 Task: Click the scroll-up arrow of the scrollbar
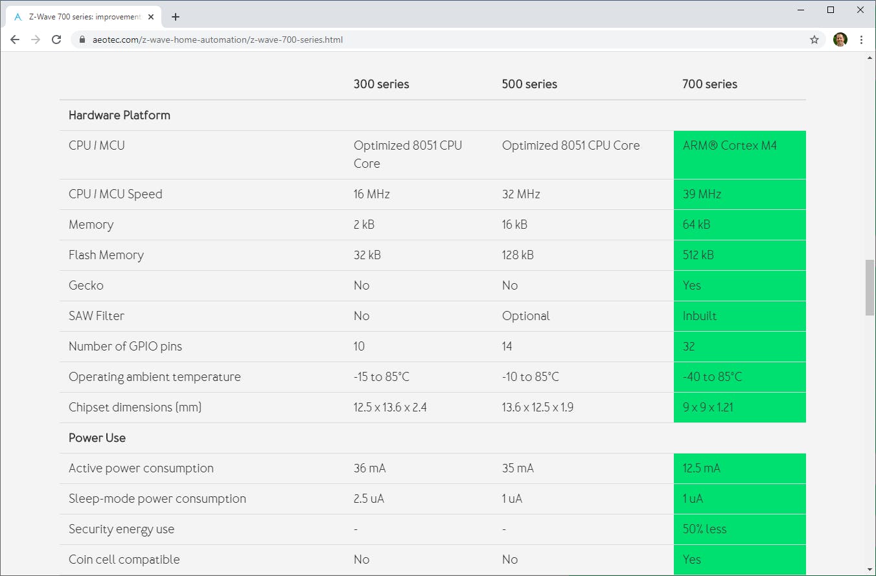[x=870, y=58]
